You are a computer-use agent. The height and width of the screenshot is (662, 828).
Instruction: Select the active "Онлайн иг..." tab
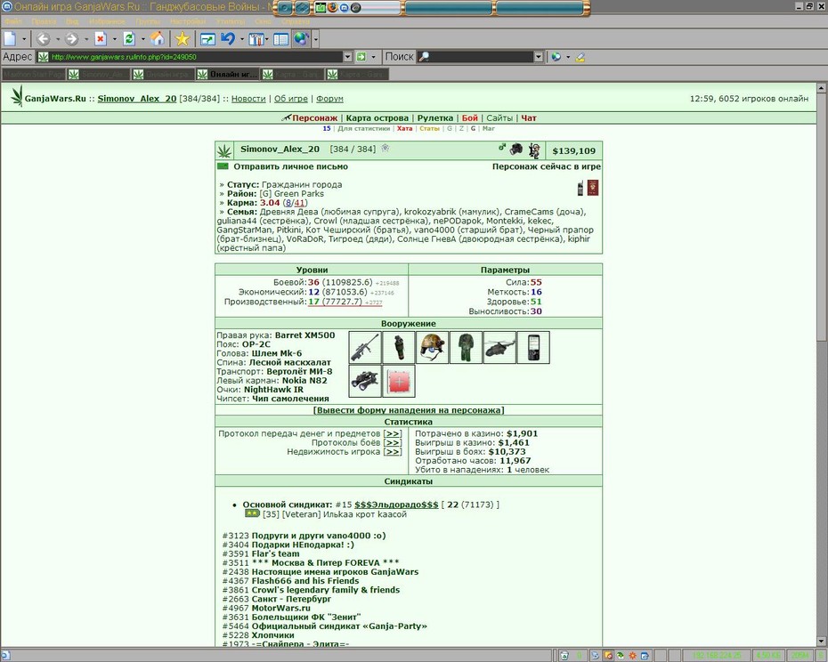pyautogui.click(x=227, y=75)
